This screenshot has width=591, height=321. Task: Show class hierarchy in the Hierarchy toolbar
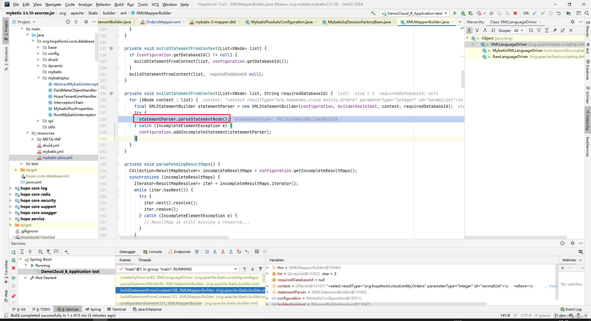point(469,30)
